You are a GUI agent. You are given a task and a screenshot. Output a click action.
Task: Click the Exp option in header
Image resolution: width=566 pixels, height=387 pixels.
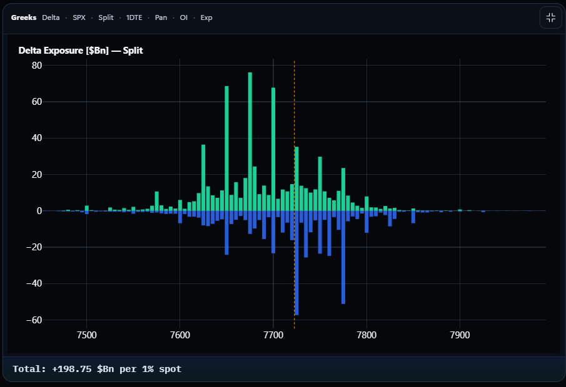point(206,17)
